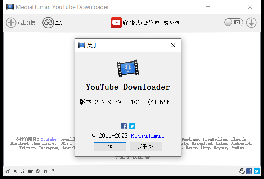264x179 pixels.
Task: Open the output format setting text
Action: (x=151, y=23)
